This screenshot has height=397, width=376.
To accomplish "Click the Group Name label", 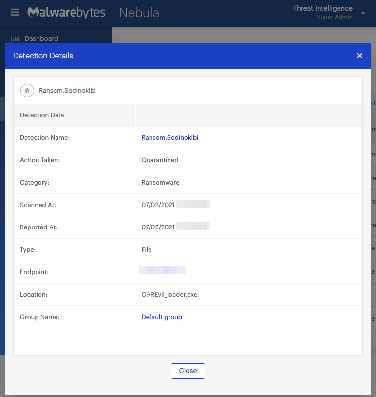I will 40,317.
